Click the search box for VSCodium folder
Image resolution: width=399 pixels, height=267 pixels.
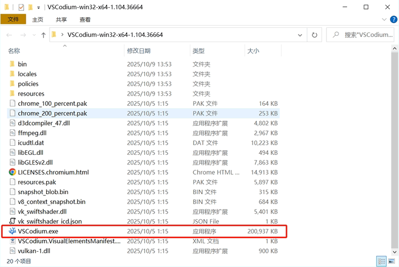(x=365, y=35)
